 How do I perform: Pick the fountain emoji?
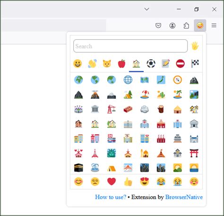tap(95, 168)
